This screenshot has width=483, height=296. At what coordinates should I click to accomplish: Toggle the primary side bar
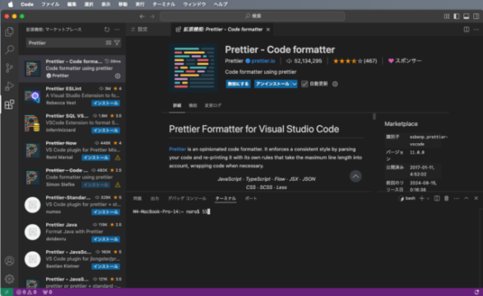[457, 16]
